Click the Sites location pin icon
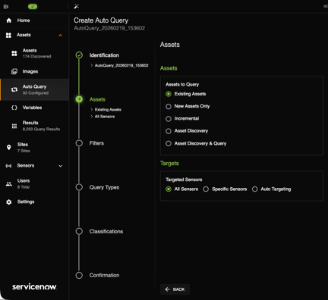This screenshot has height=300, width=328. [9, 148]
